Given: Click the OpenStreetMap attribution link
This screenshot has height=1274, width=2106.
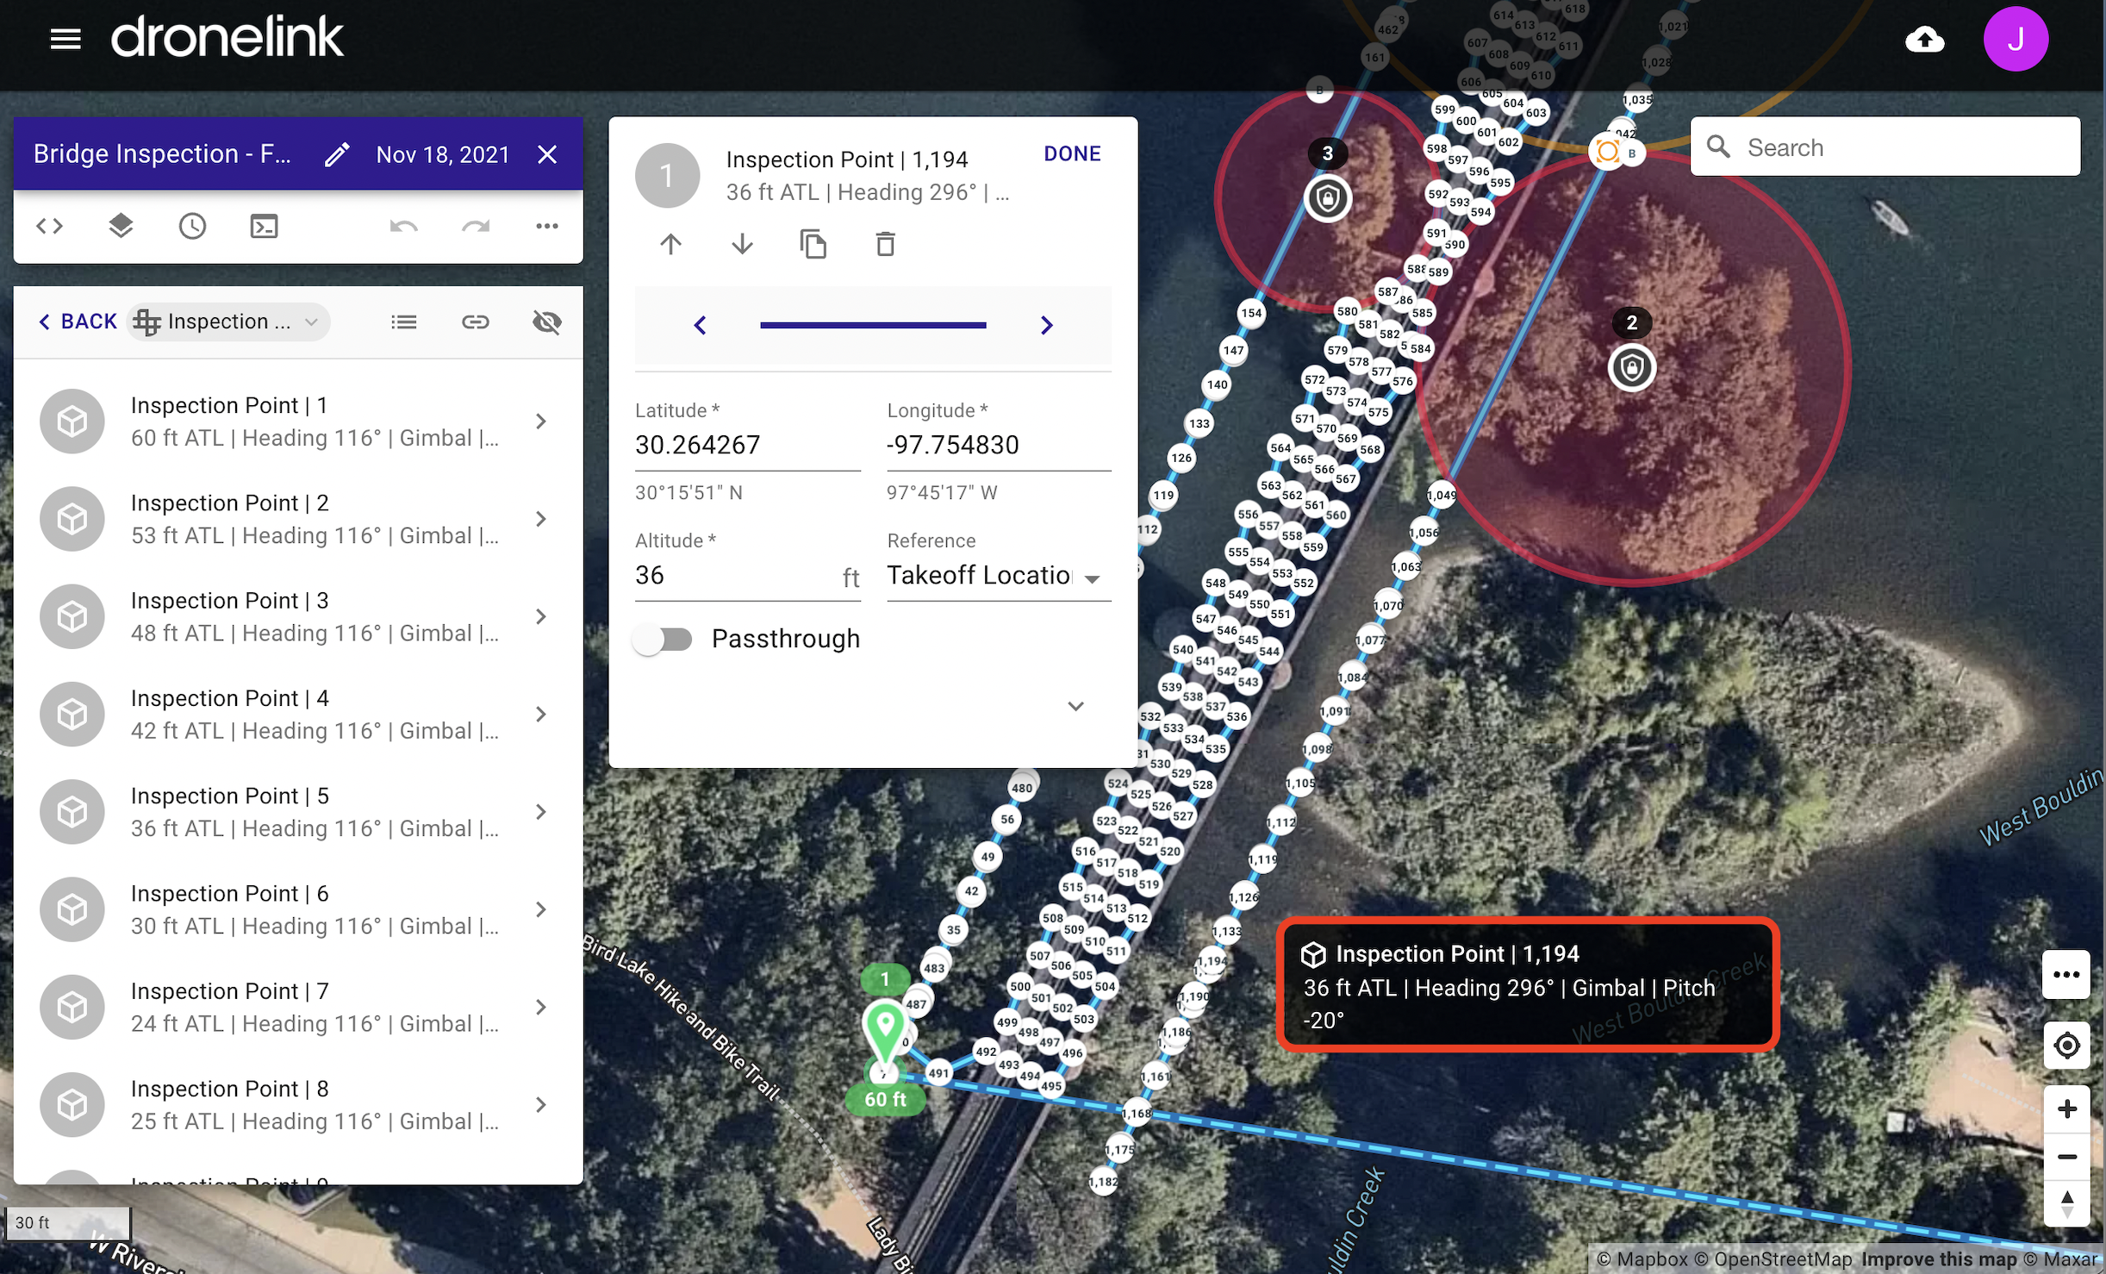Looking at the screenshot, I should 1773,1259.
